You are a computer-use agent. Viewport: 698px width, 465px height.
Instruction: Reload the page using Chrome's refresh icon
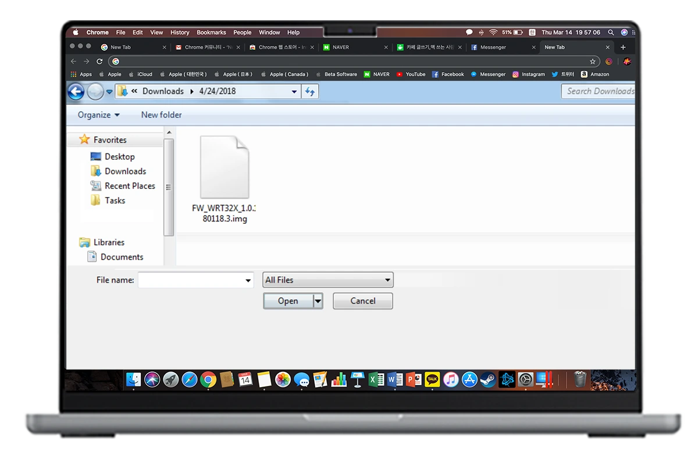tap(100, 61)
